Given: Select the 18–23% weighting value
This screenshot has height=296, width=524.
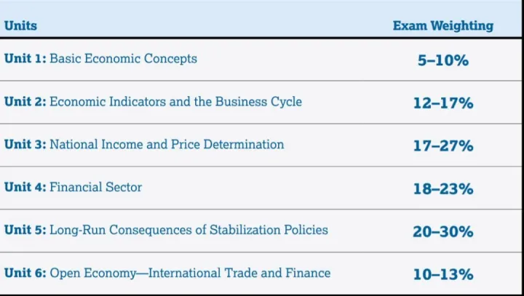Looking at the screenshot, I should [x=442, y=189].
